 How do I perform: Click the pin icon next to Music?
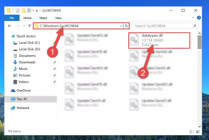pyautogui.click(x=55, y=69)
